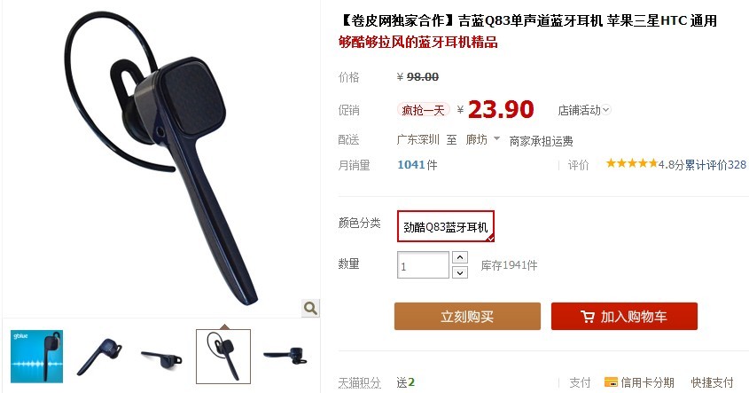Click the 加入购物车 button
The width and height of the screenshot is (749, 393).
(x=624, y=316)
